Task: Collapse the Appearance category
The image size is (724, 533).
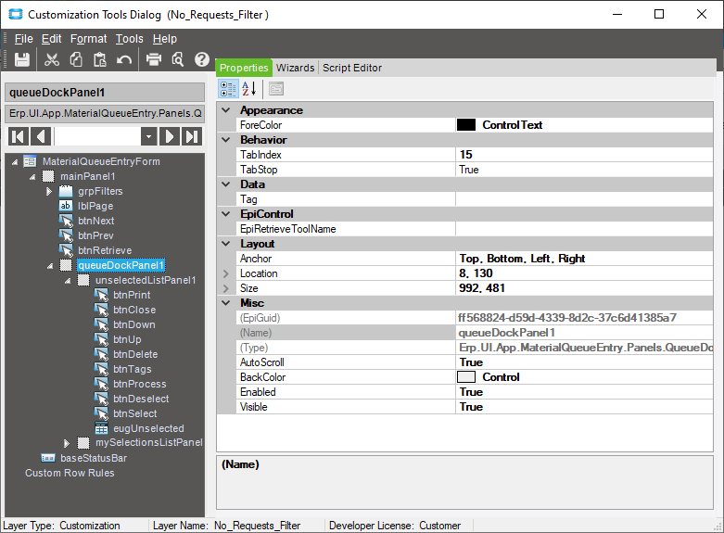Action: [x=226, y=110]
